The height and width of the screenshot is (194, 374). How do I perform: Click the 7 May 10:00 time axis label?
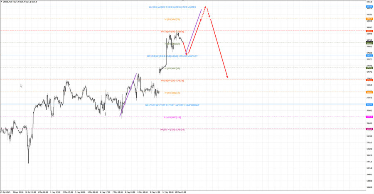click(x=118, y=192)
